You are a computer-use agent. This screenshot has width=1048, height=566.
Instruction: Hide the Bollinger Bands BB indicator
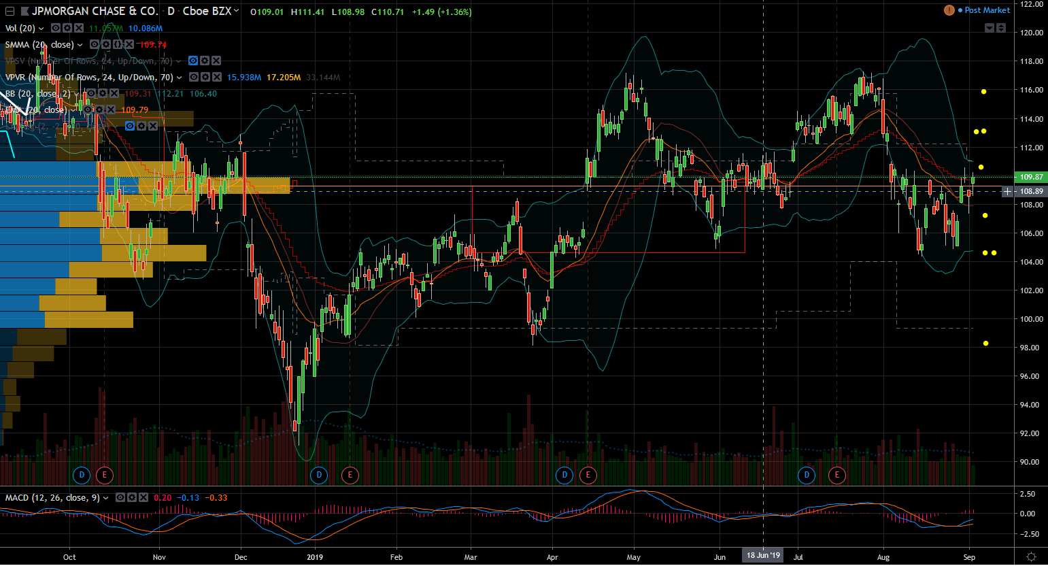pyautogui.click(x=92, y=94)
